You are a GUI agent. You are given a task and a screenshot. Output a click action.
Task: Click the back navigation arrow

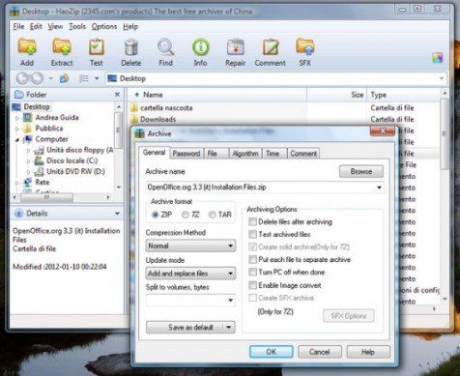pos(22,78)
